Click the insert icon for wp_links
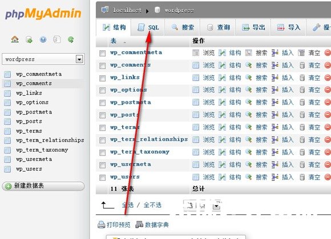Viewport: 331px width, 239px height. pos(275,78)
